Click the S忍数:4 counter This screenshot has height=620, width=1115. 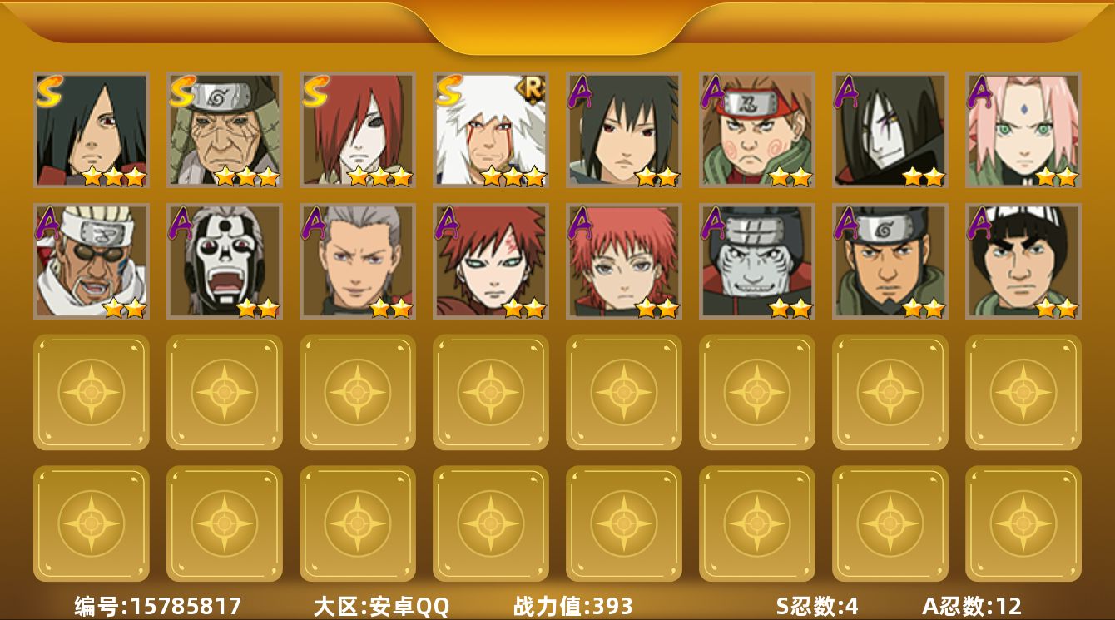coord(817,606)
